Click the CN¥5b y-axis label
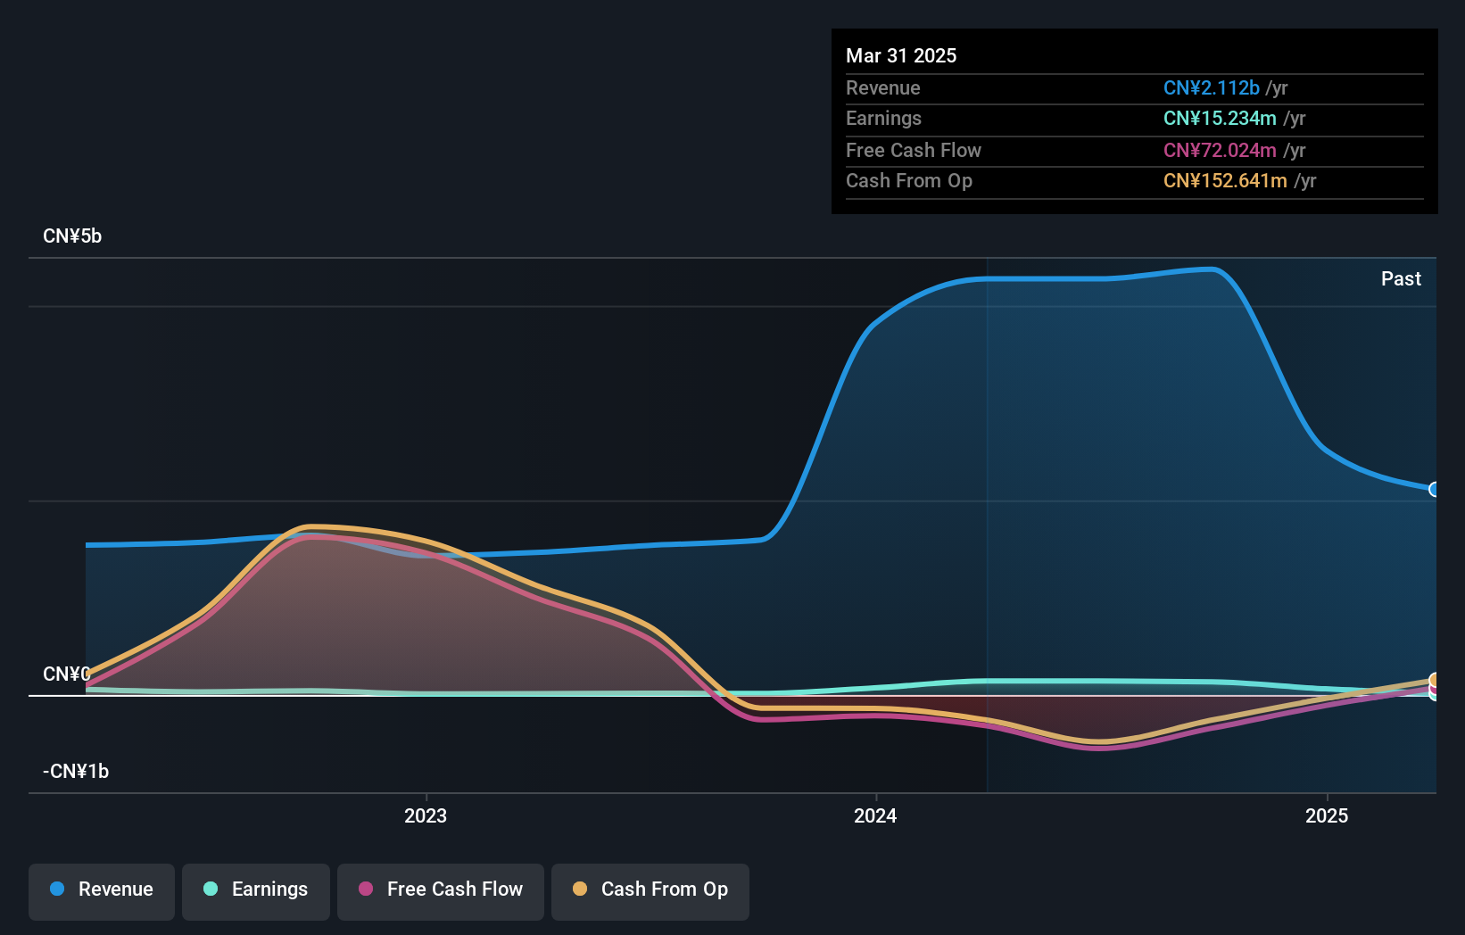1465x935 pixels. (x=72, y=236)
